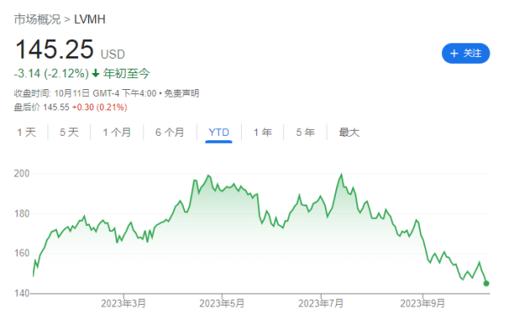Viewport: 509px width, 320px height.
Task: Click the down arrow beside 年初至今
Action: tap(95, 73)
